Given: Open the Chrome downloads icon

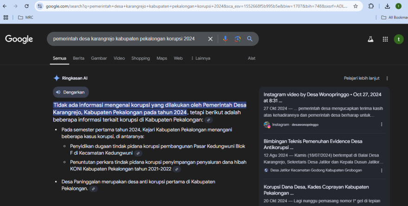Looking at the screenshot, I should click(387, 6).
